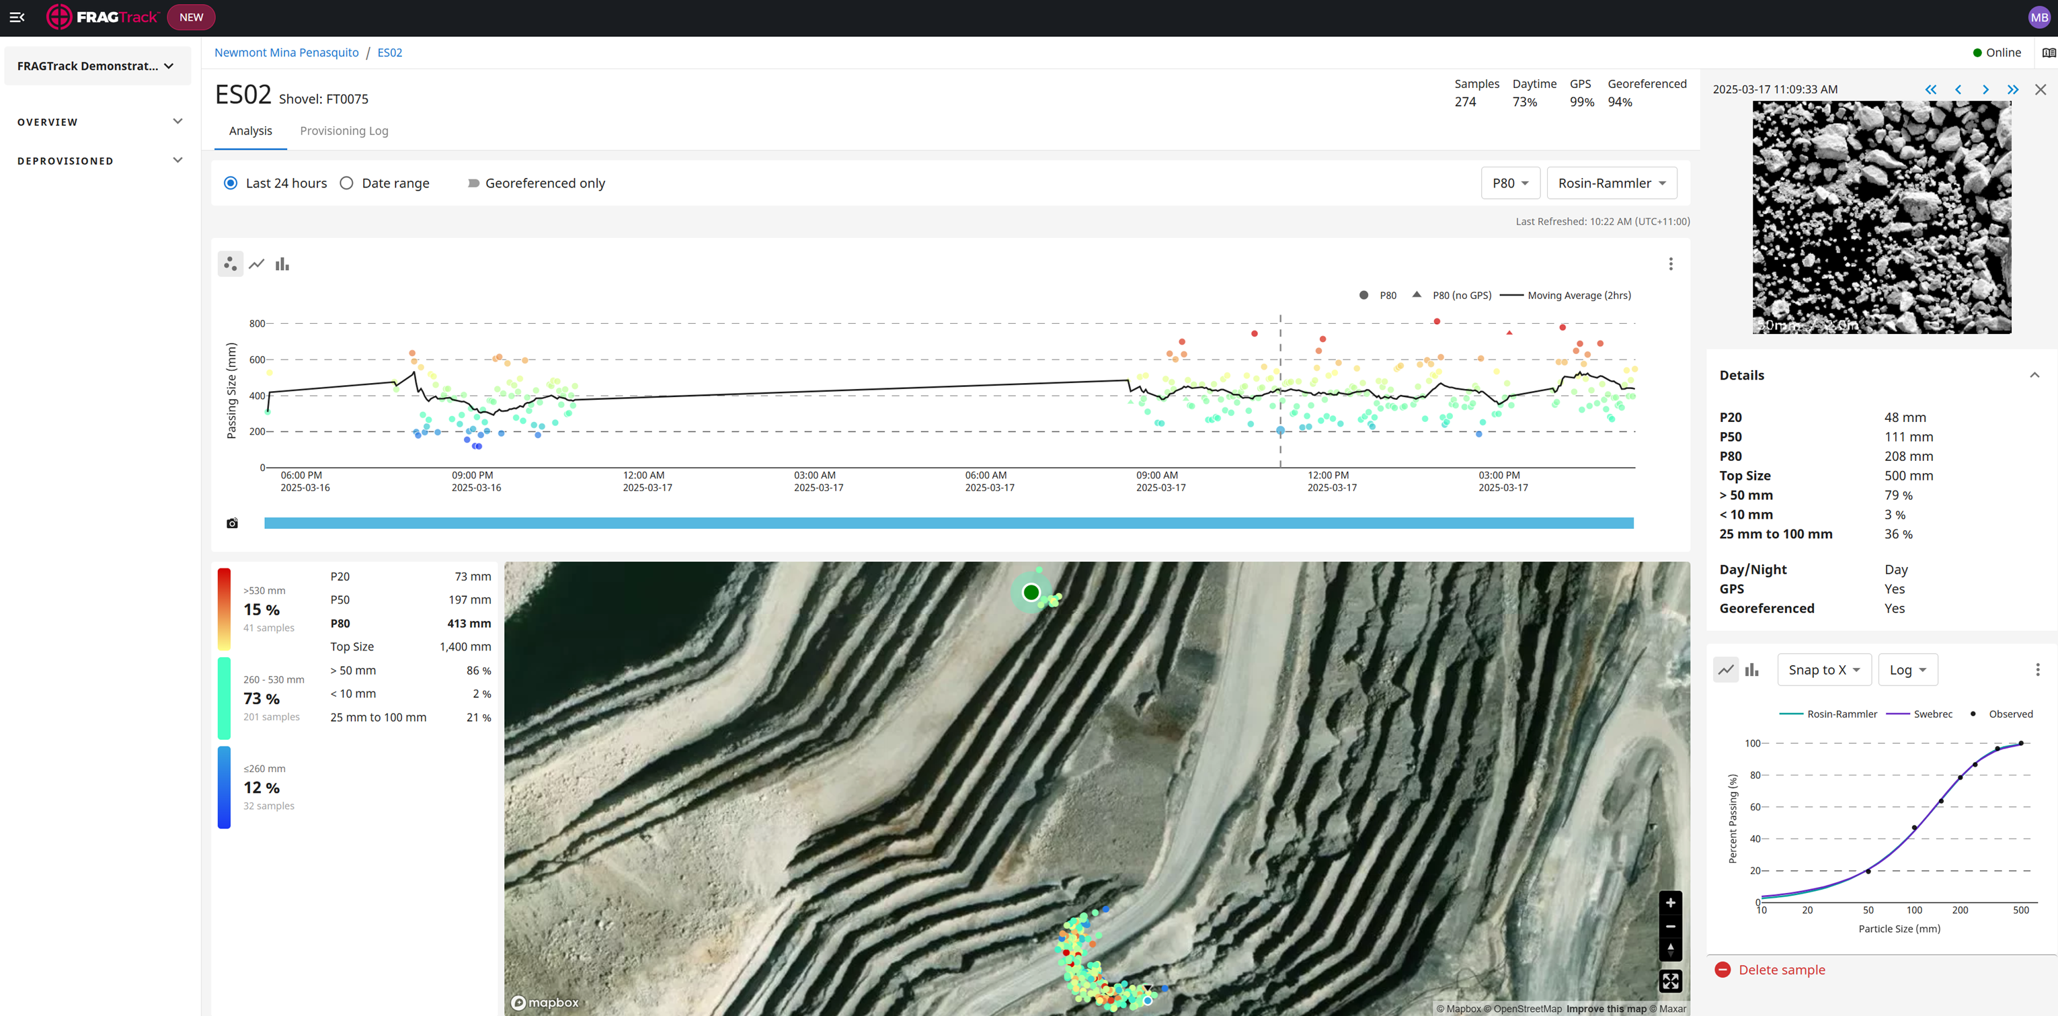
Task: Open the rock fragmentation sample image
Action: (1881, 217)
